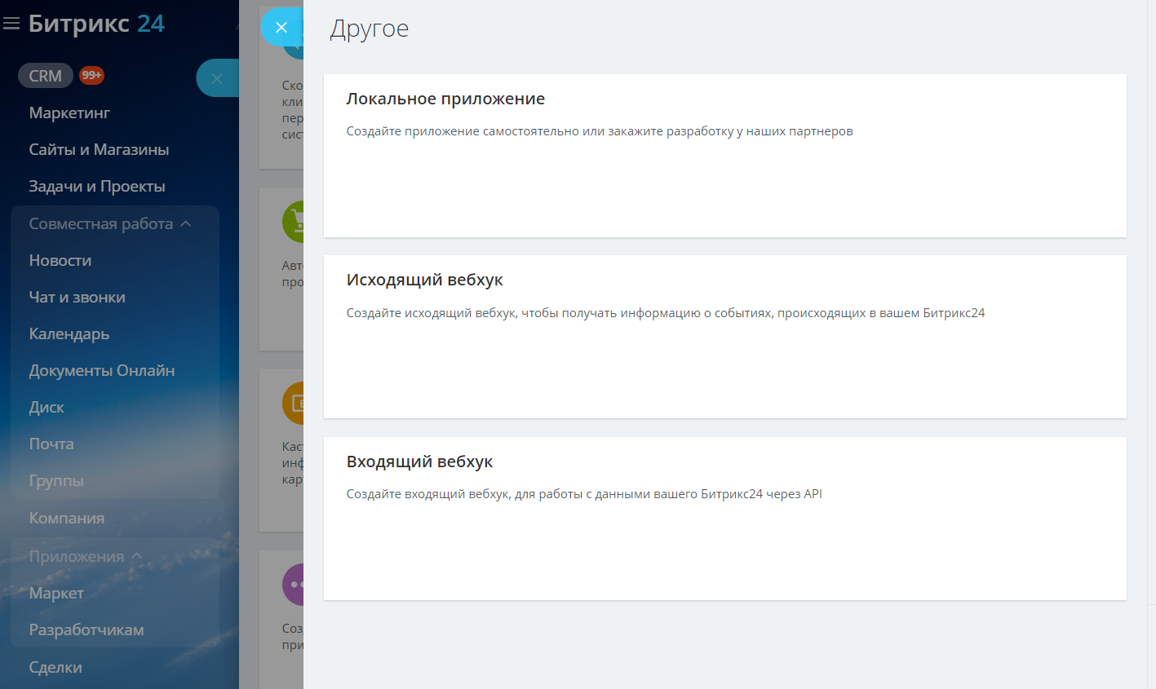Open Сделки in the sidebar
1156x689 pixels.
point(55,667)
